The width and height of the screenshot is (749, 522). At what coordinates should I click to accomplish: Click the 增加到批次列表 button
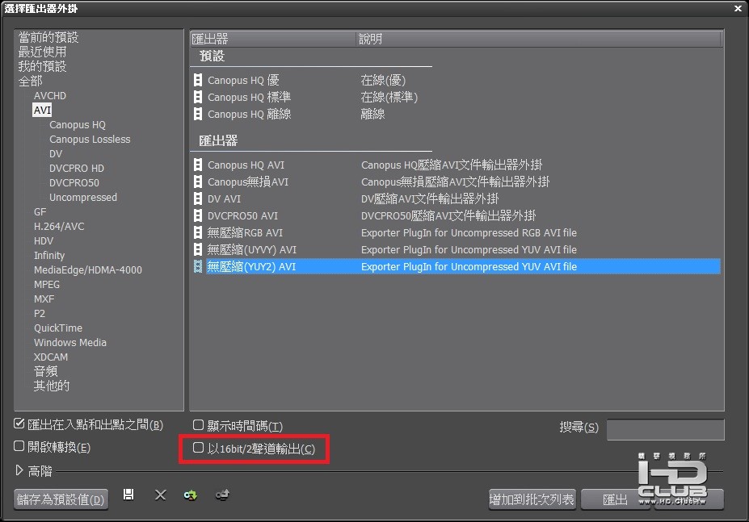532,499
